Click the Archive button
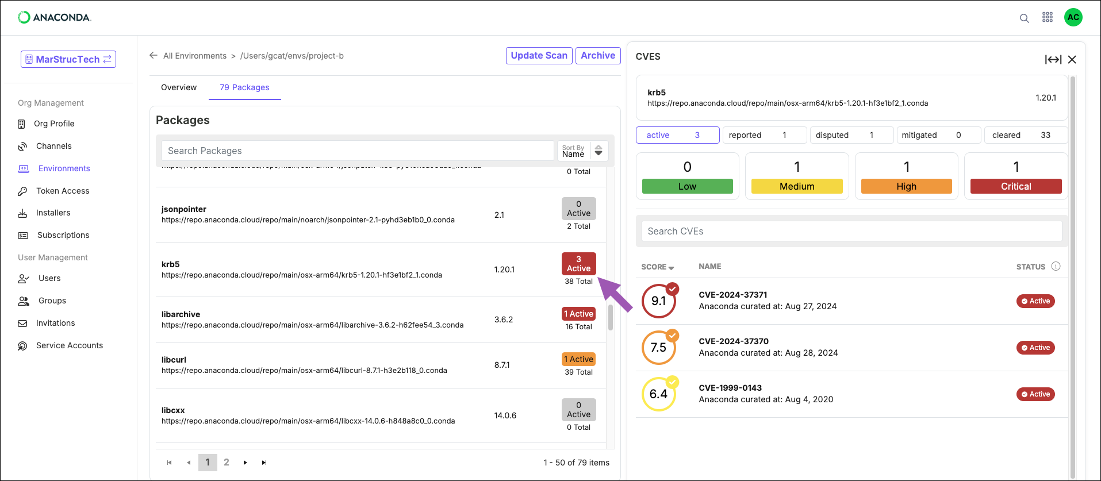The width and height of the screenshot is (1101, 481). coord(598,55)
